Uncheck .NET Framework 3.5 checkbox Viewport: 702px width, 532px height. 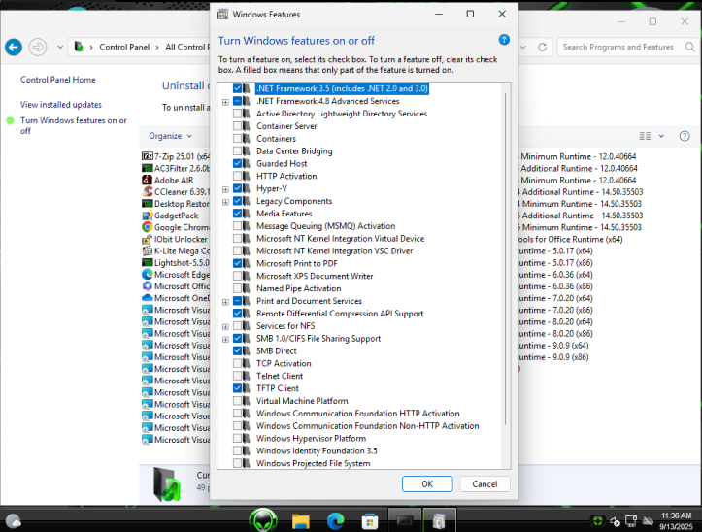[237, 88]
